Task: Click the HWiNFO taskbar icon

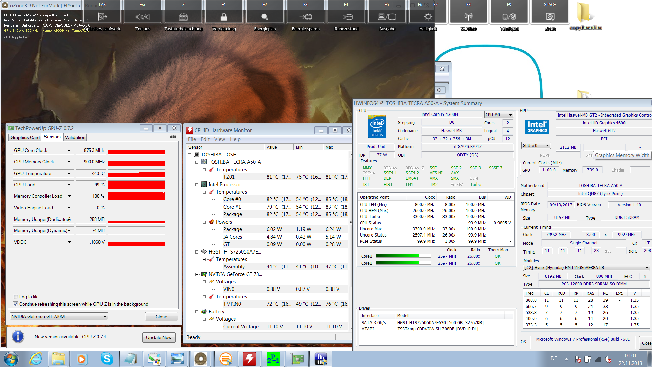Action: pos(321,359)
